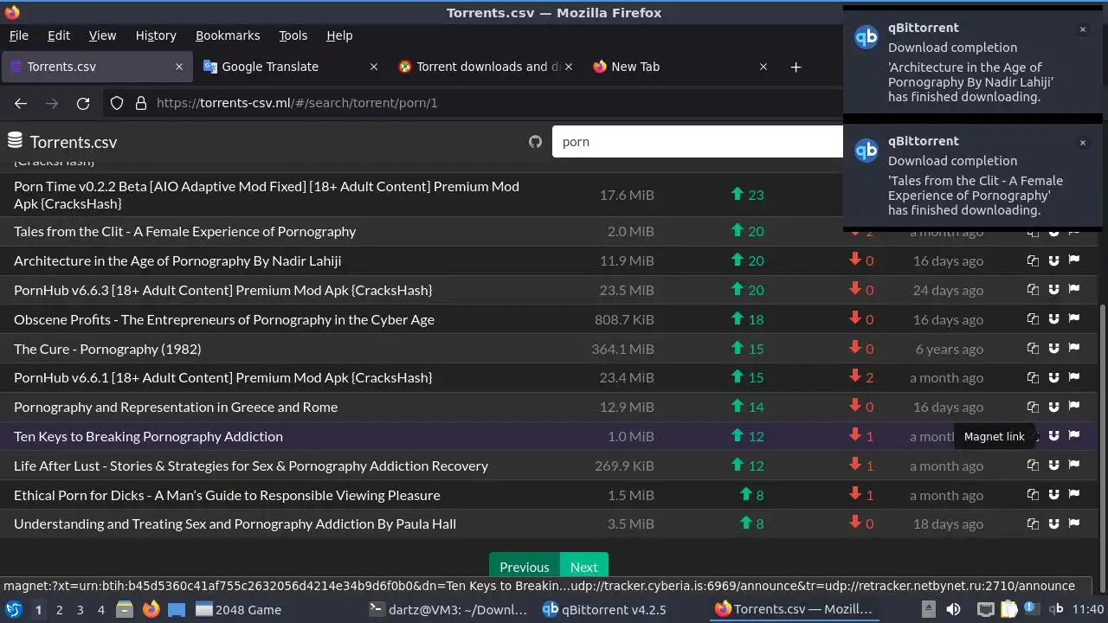
Task: Magnet icon for Obscene Profits row
Action: pyautogui.click(x=1053, y=318)
